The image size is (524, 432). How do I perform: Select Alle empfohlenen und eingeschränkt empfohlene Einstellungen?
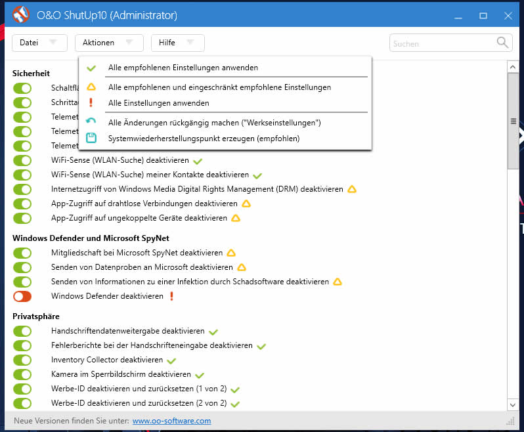tap(225, 87)
